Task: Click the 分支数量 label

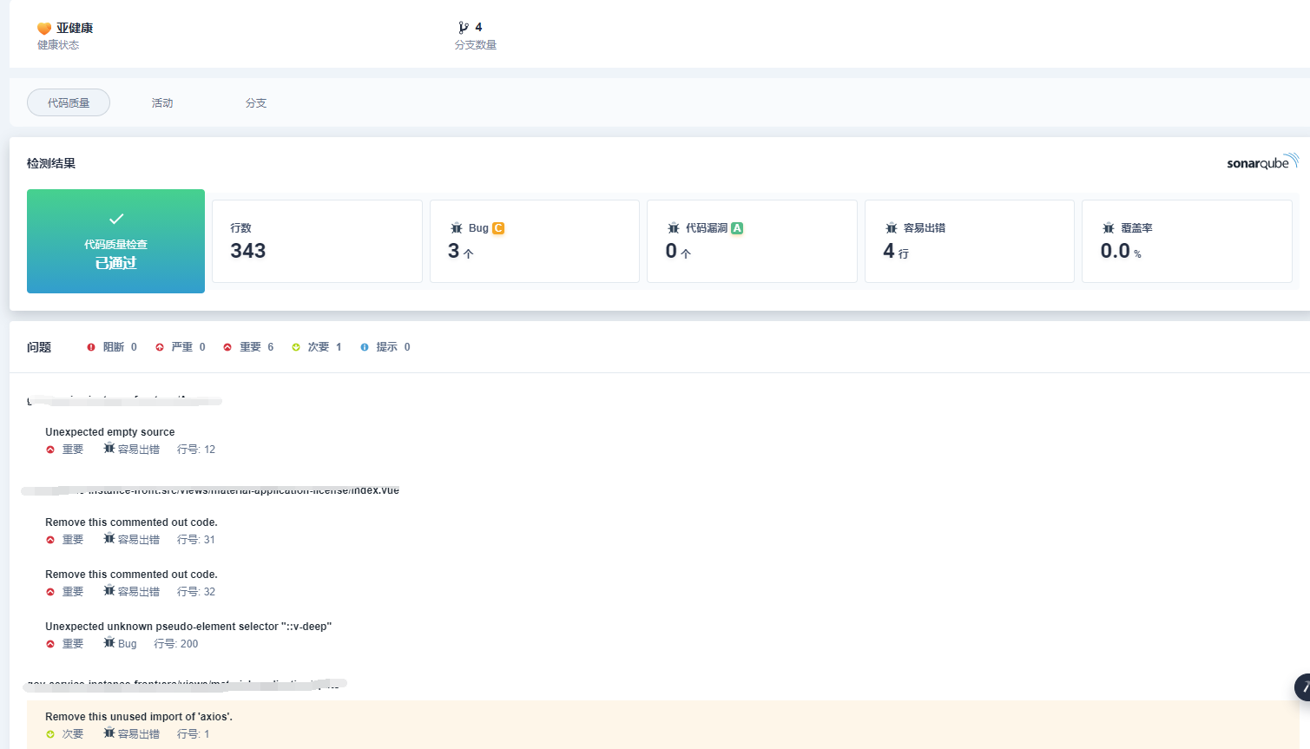Action: click(x=476, y=45)
